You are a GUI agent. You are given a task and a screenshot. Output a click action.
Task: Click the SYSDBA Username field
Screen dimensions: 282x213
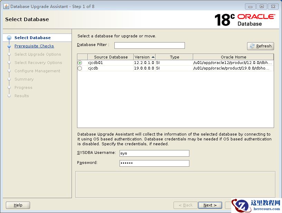tap(154, 153)
